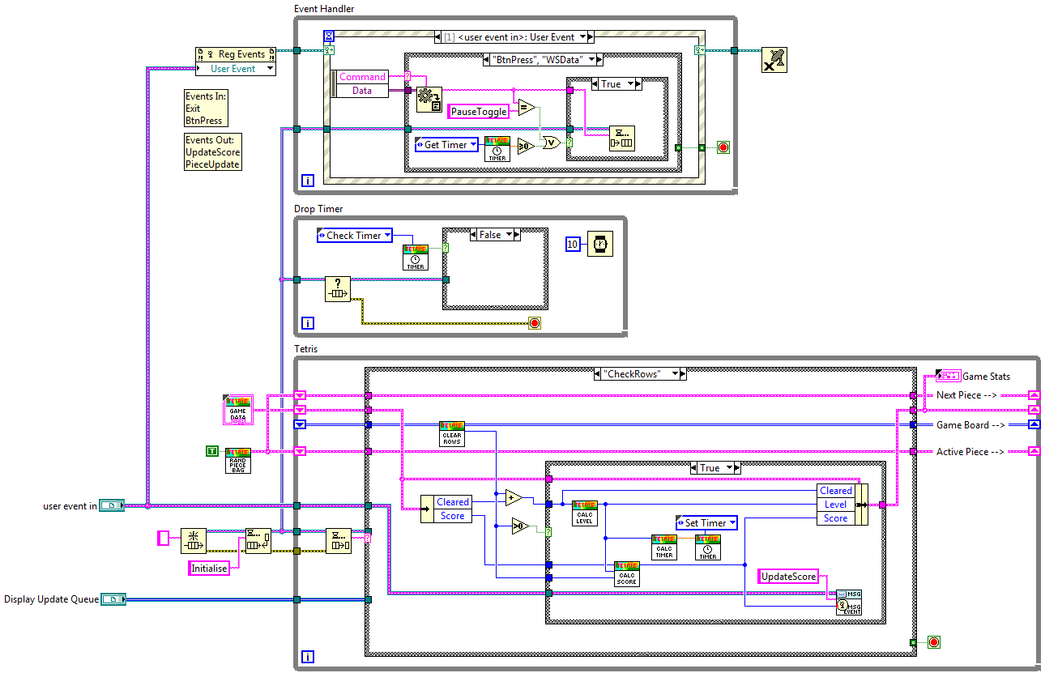Click the Event Handler loop iteration terminal
1045x673 pixels.
pyautogui.click(x=307, y=181)
